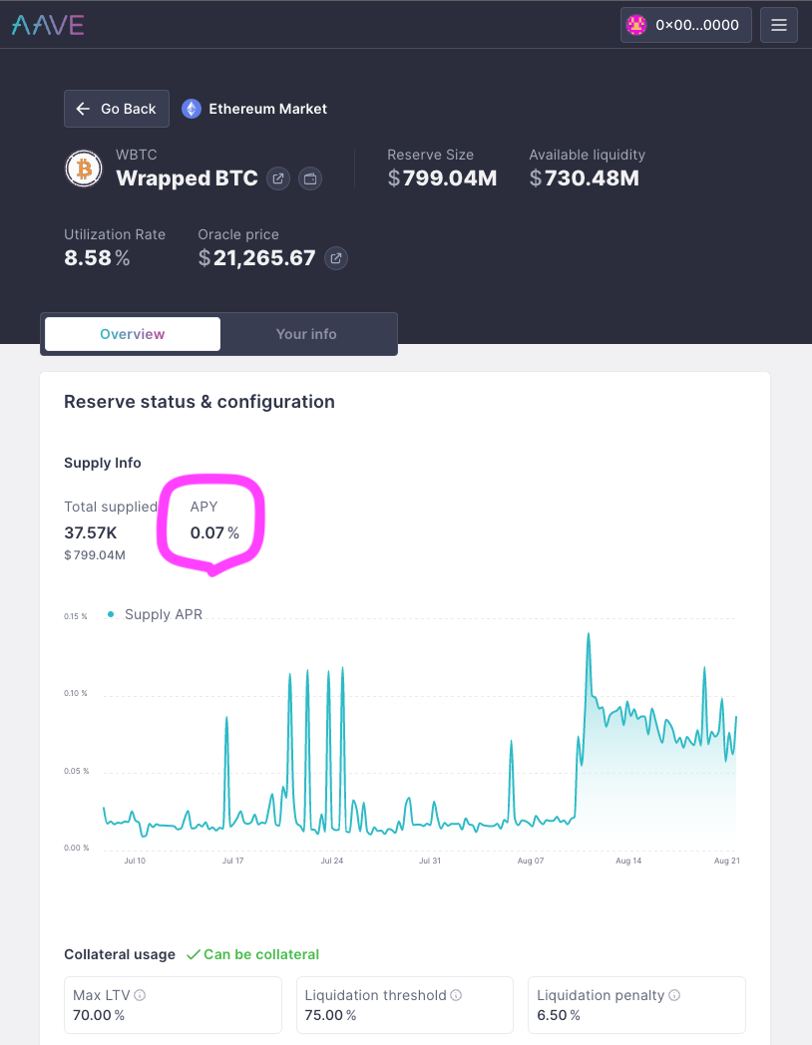Click the Max LTV info icon
The image size is (812, 1045).
140,995
